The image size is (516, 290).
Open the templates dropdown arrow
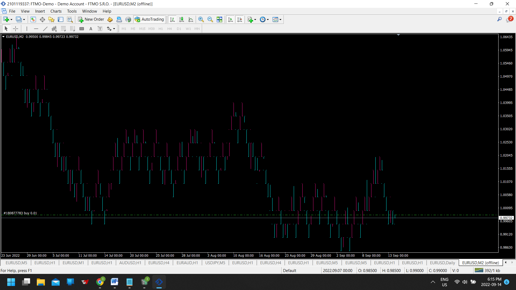[x=280, y=20]
